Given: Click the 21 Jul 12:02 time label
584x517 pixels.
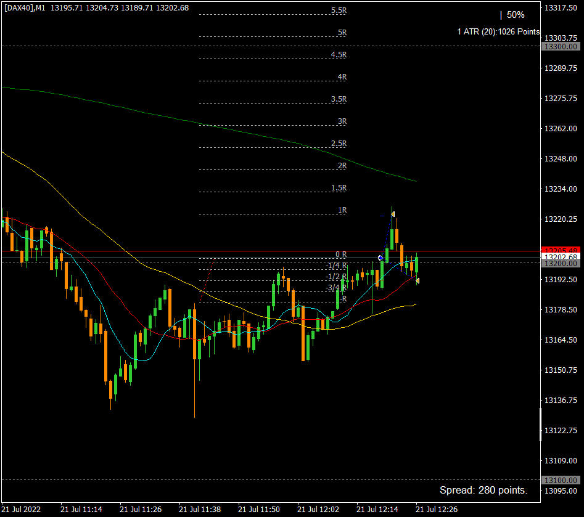Looking at the screenshot, I should [x=318, y=509].
